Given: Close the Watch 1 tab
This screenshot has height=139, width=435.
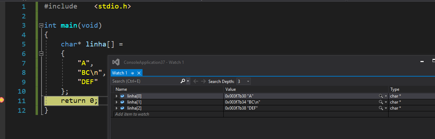Looking at the screenshot, I should click(x=139, y=73).
